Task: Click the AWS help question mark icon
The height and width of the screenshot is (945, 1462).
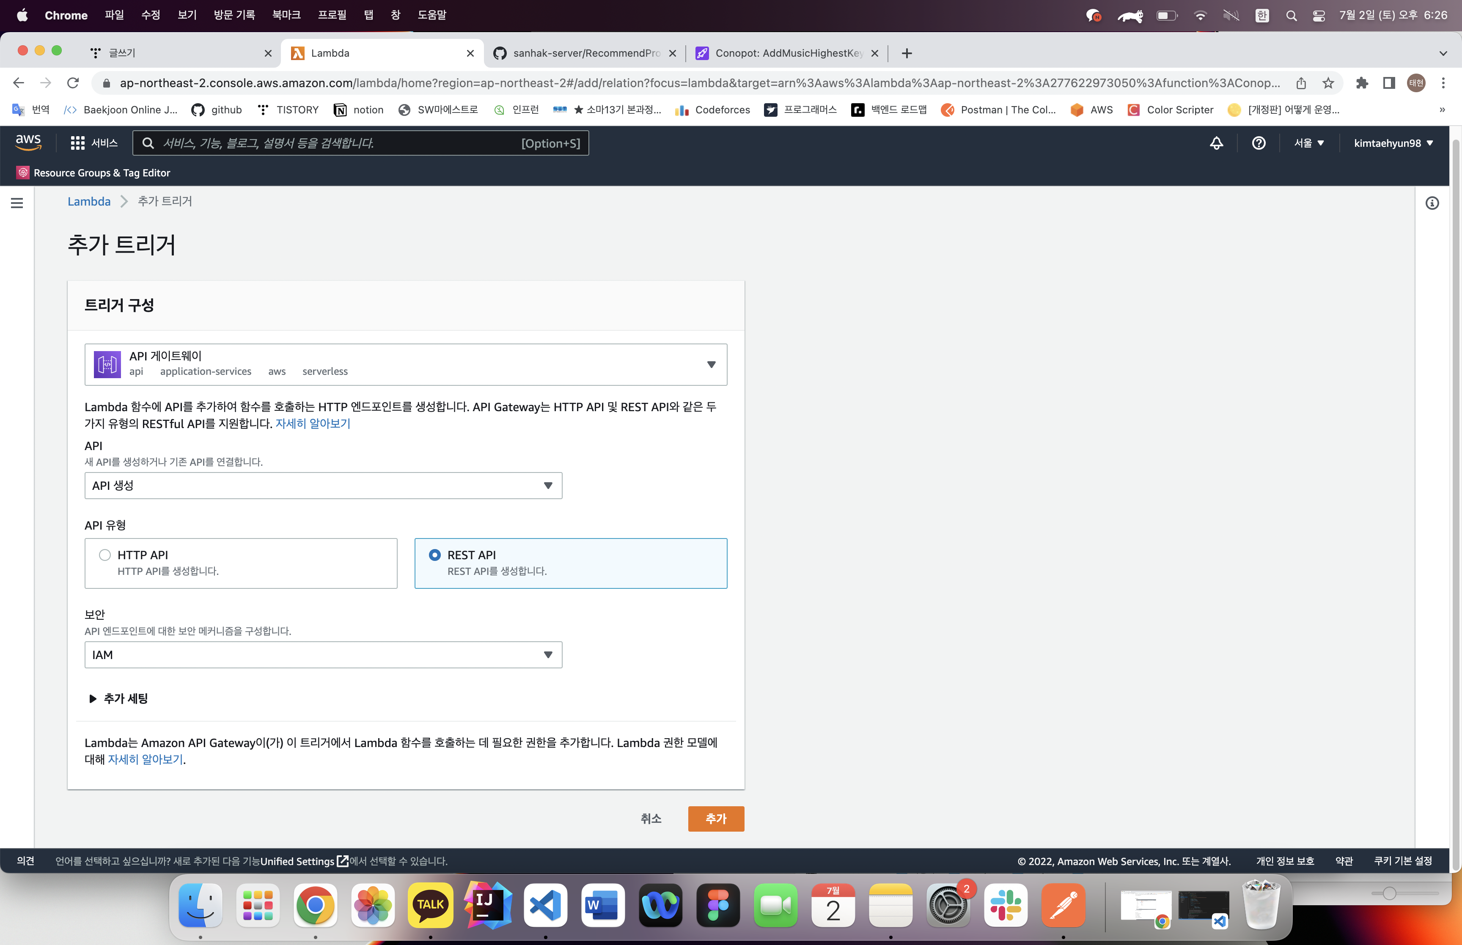Action: tap(1259, 143)
